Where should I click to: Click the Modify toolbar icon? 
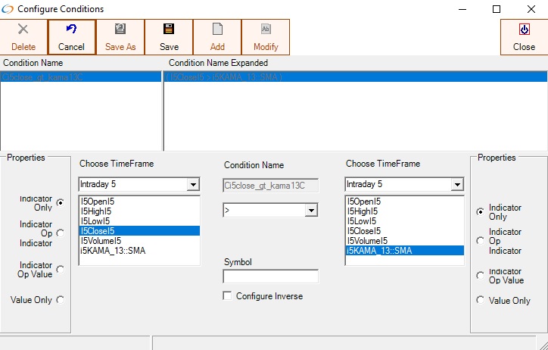(266, 30)
